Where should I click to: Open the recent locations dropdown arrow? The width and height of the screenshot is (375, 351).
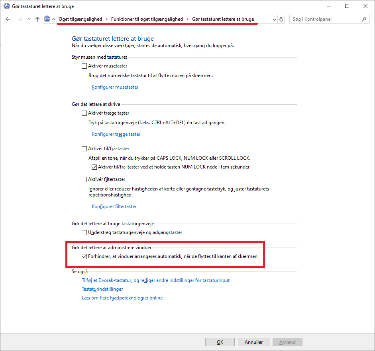(29, 19)
